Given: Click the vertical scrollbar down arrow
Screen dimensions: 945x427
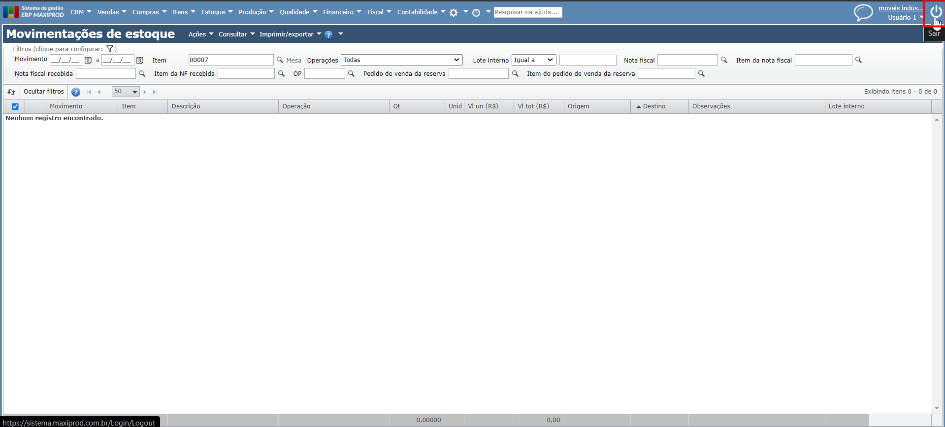Looking at the screenshot, I should 937,408.
